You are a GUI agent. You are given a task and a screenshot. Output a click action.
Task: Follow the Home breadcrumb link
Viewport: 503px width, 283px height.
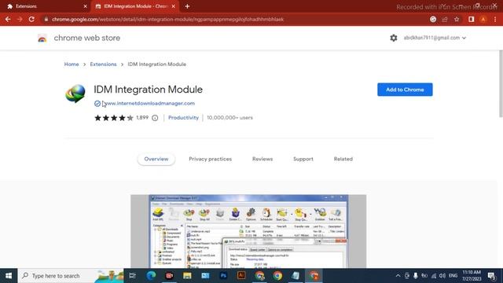click(x=72, y=64)
